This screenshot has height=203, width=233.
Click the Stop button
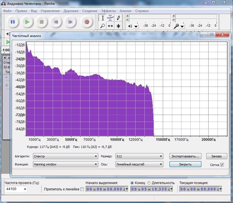pyautogui.click(x=42, y=22)
